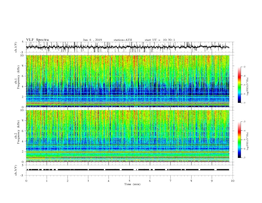Click time axis tick label "7"
This screenshot has height=203, width=262.
(x=171, y=181)
